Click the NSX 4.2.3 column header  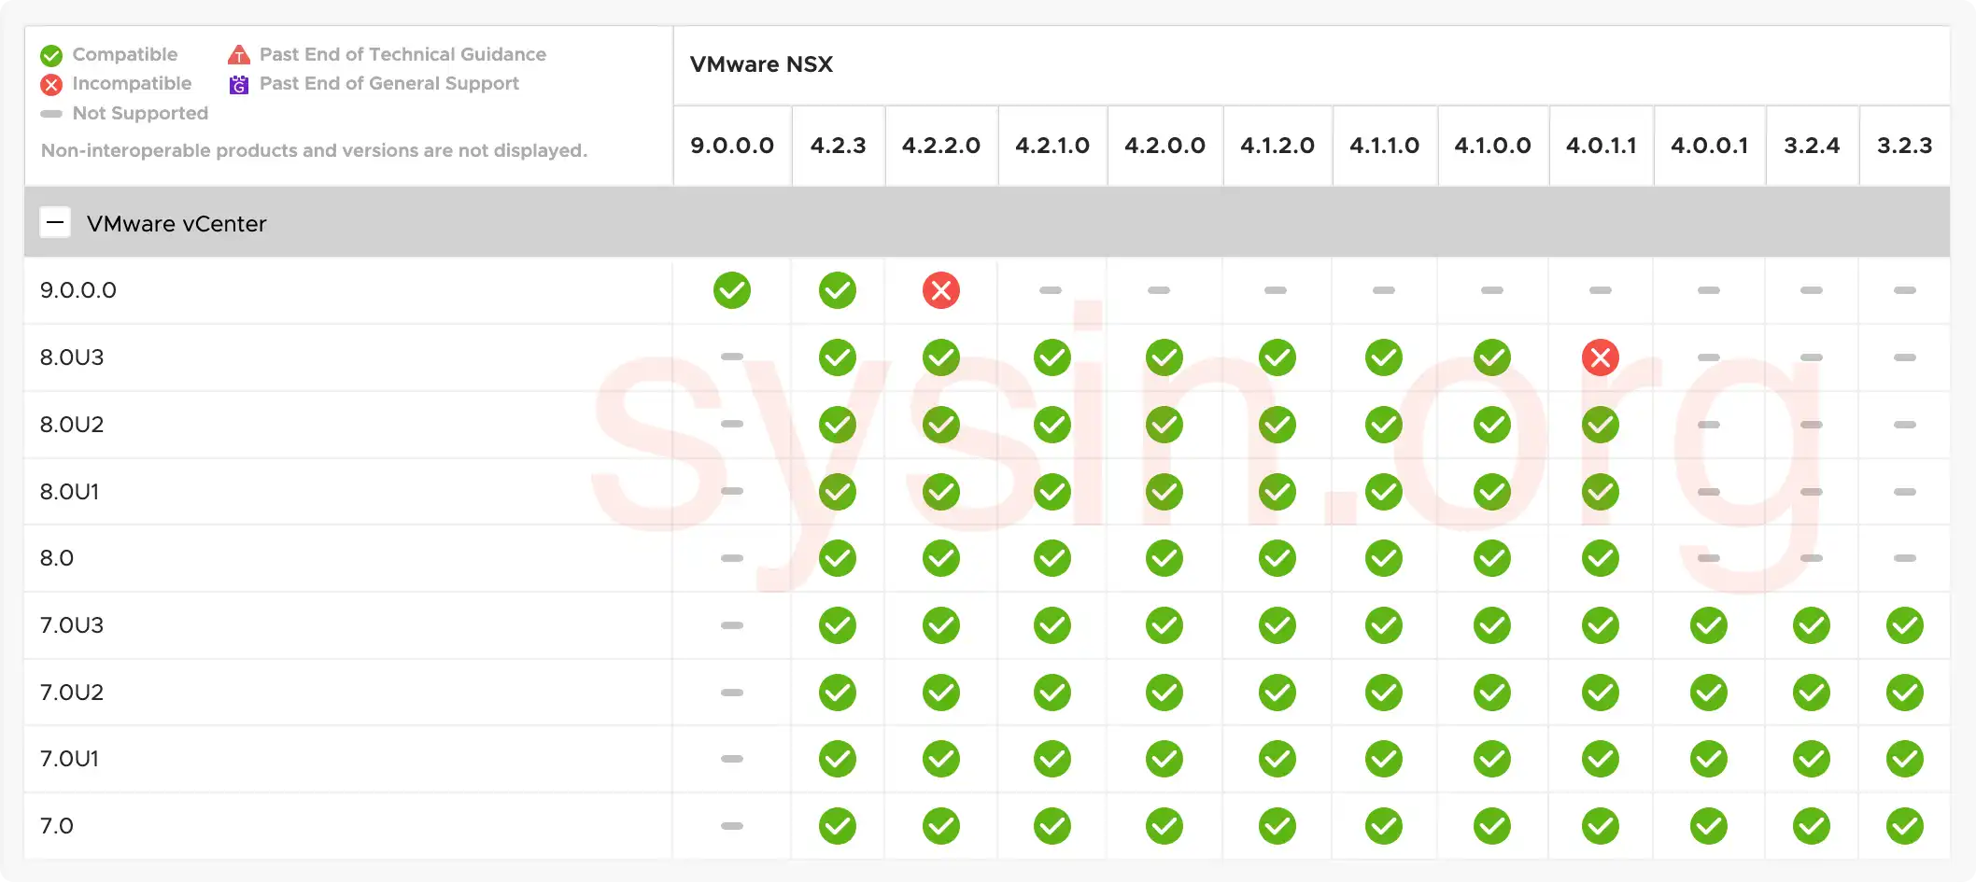(838, 146)
